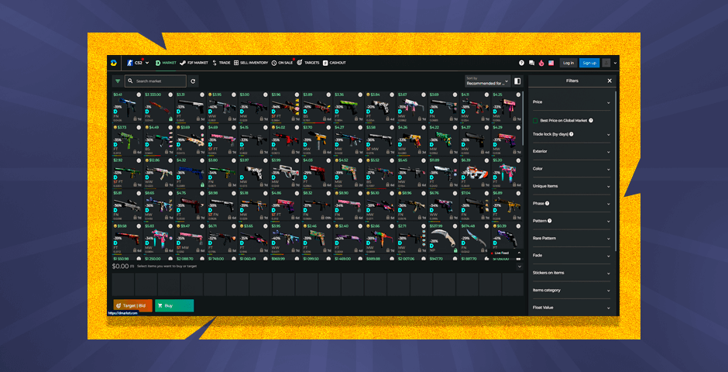The width and height of the screenshot is (728, 372).
Task: Click help icon next to Phase
Action: 548,203
